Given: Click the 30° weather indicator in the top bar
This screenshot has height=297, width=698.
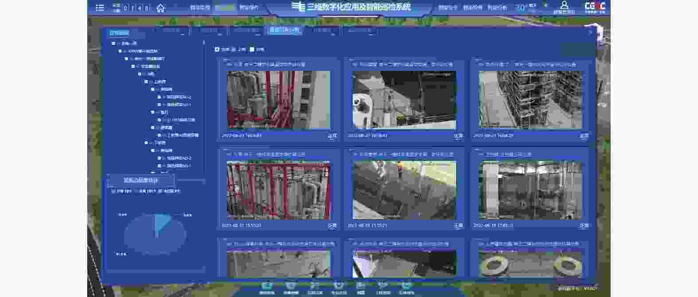Looking at the screenshot, I should pyautogui.click(x=520, y=8).
